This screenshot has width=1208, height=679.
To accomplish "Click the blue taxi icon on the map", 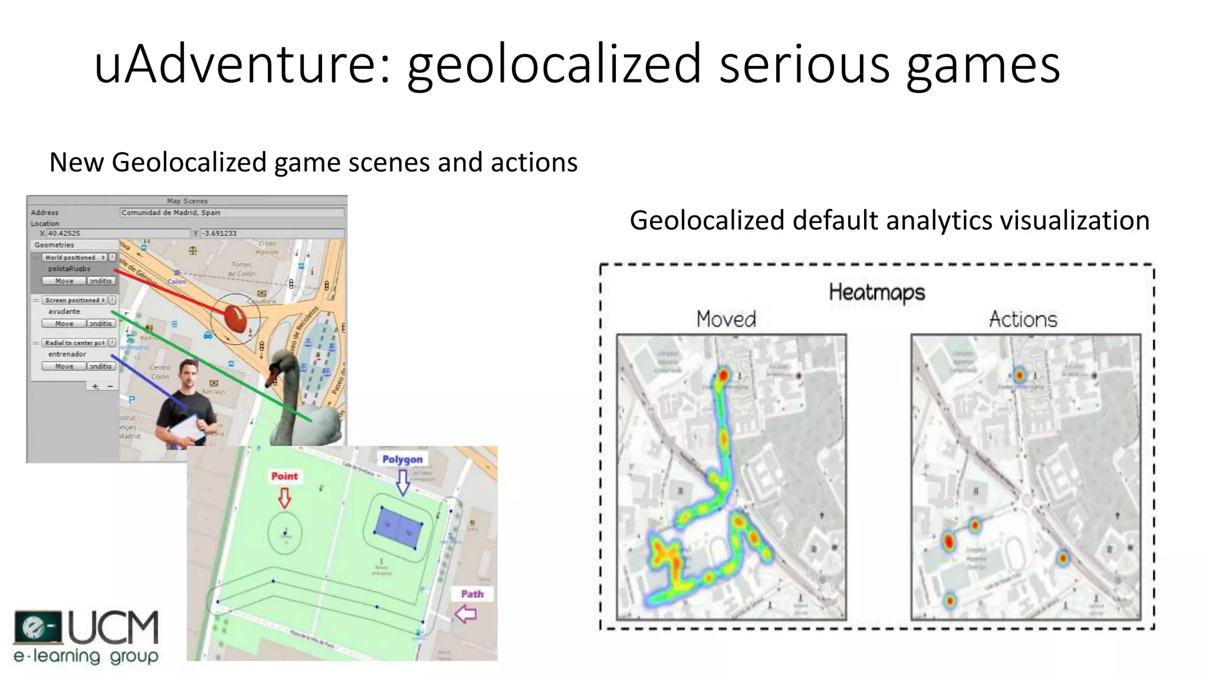I will (208, 335).
